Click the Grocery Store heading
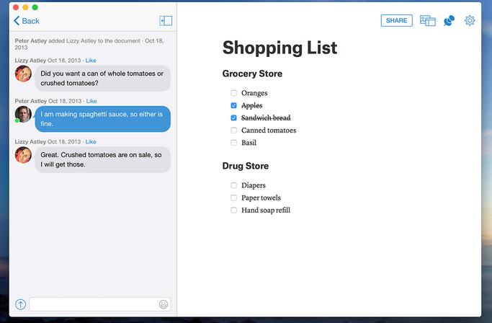The image size is (492, 323). click(252, 74)
